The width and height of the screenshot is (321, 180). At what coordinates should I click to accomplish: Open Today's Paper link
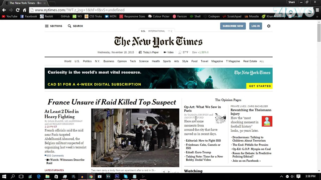tap(149, 52)
